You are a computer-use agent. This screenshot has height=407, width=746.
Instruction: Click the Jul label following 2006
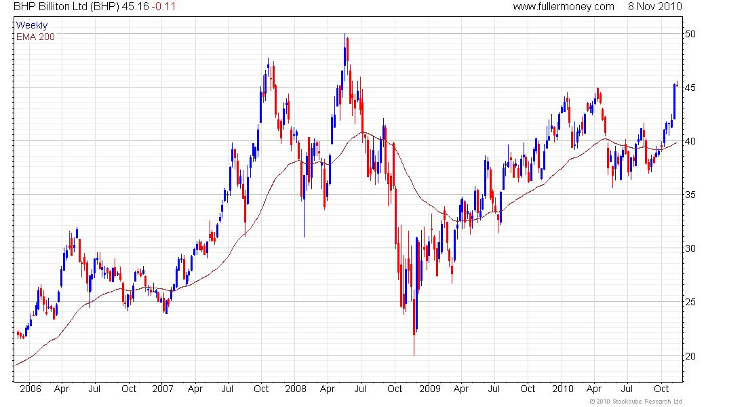[x=94, y=389]
